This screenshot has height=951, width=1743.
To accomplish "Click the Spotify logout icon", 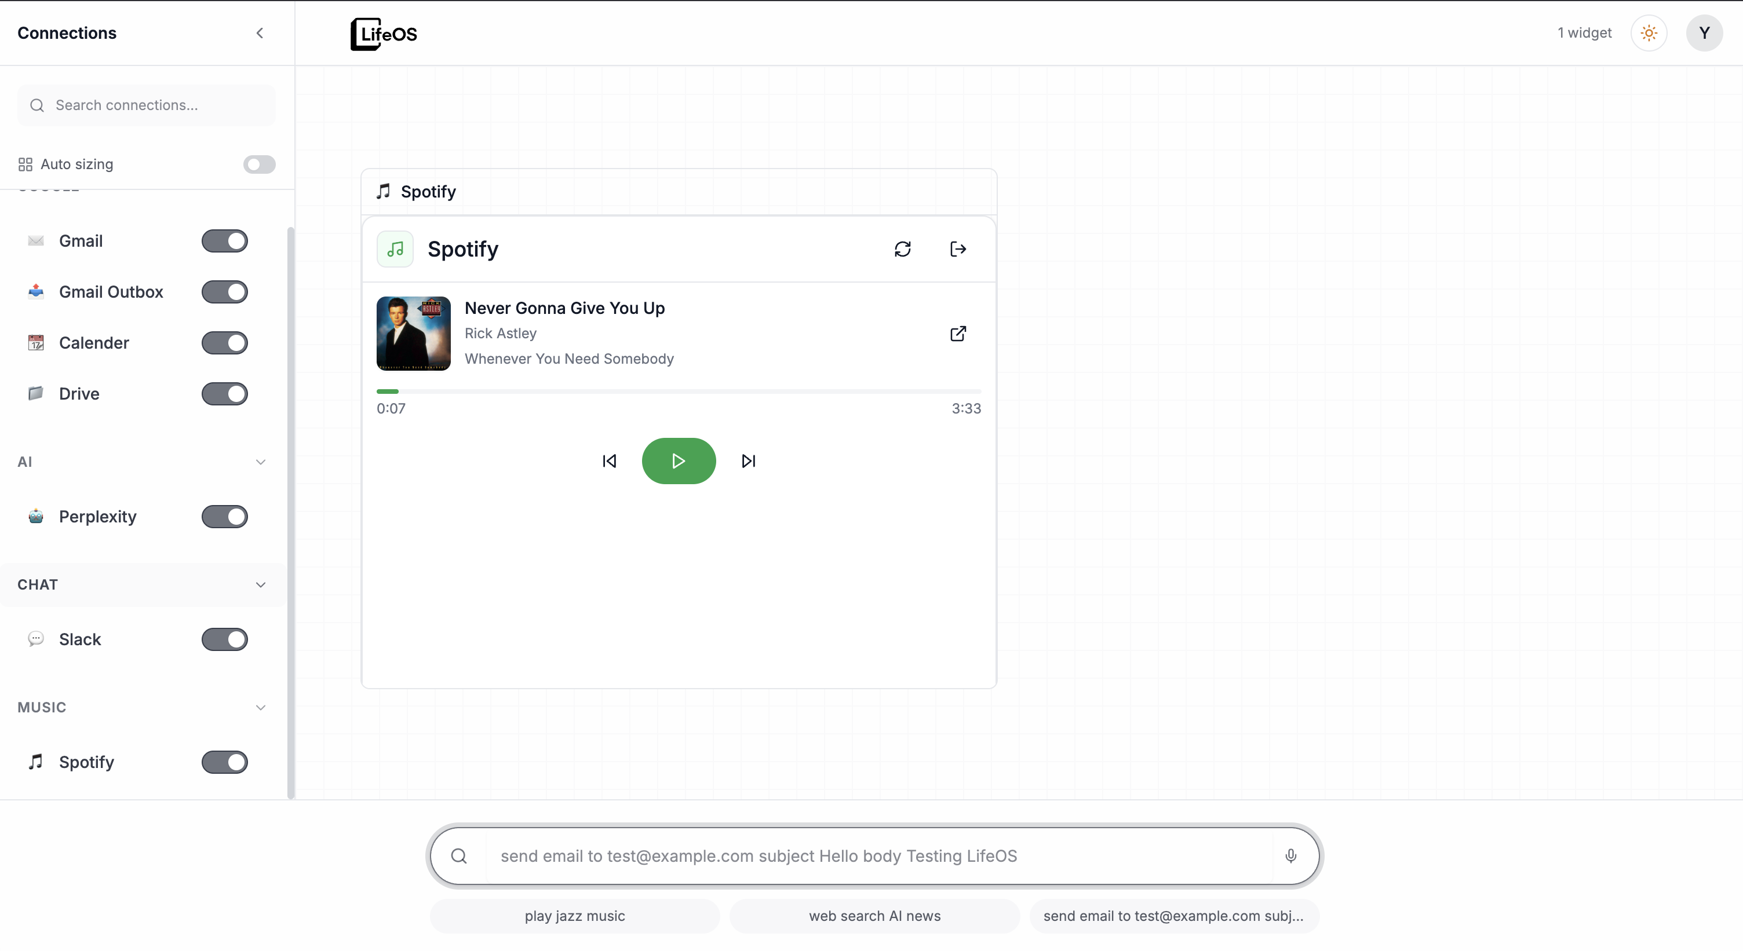I will tap(957, 249).
